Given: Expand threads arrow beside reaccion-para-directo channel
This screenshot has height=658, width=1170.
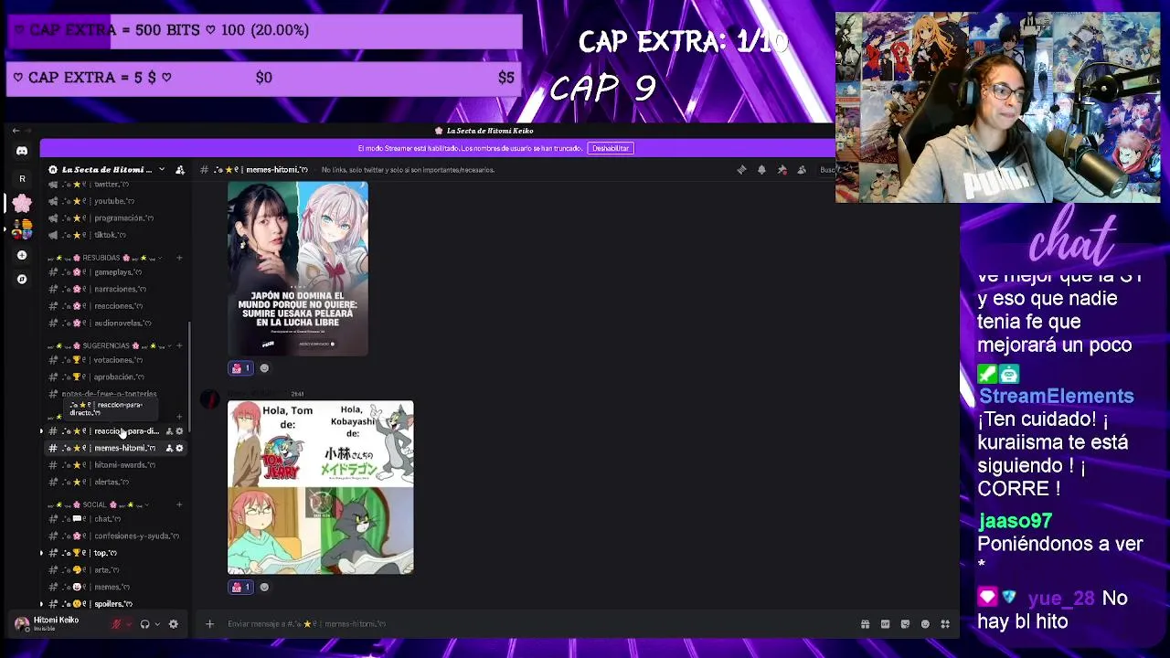Looking at the screenshot, I should 41,431.
